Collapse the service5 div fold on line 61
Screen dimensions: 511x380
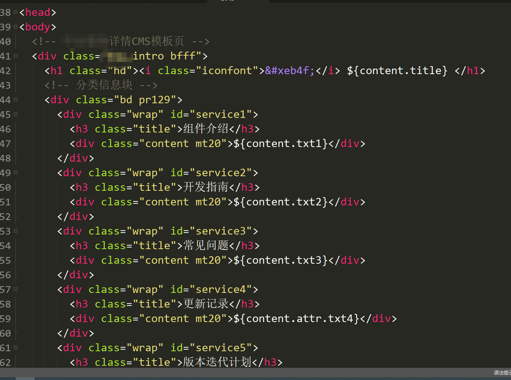[x=16, y=348]
